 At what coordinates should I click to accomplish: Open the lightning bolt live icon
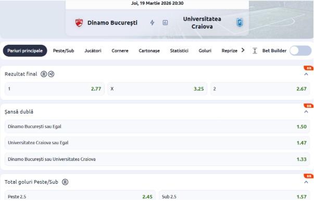tap(152, 22)
